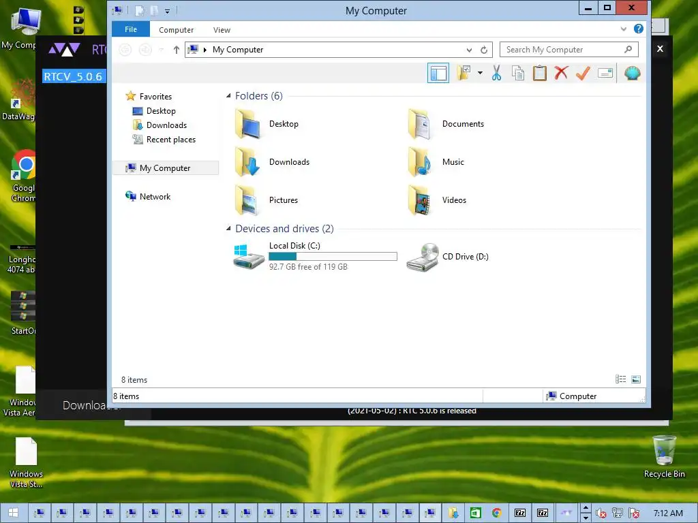Select the Pictures folder

(267, 200)
